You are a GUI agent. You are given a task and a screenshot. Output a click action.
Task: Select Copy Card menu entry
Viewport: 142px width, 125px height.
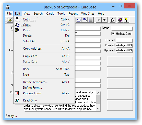[44, 56]
